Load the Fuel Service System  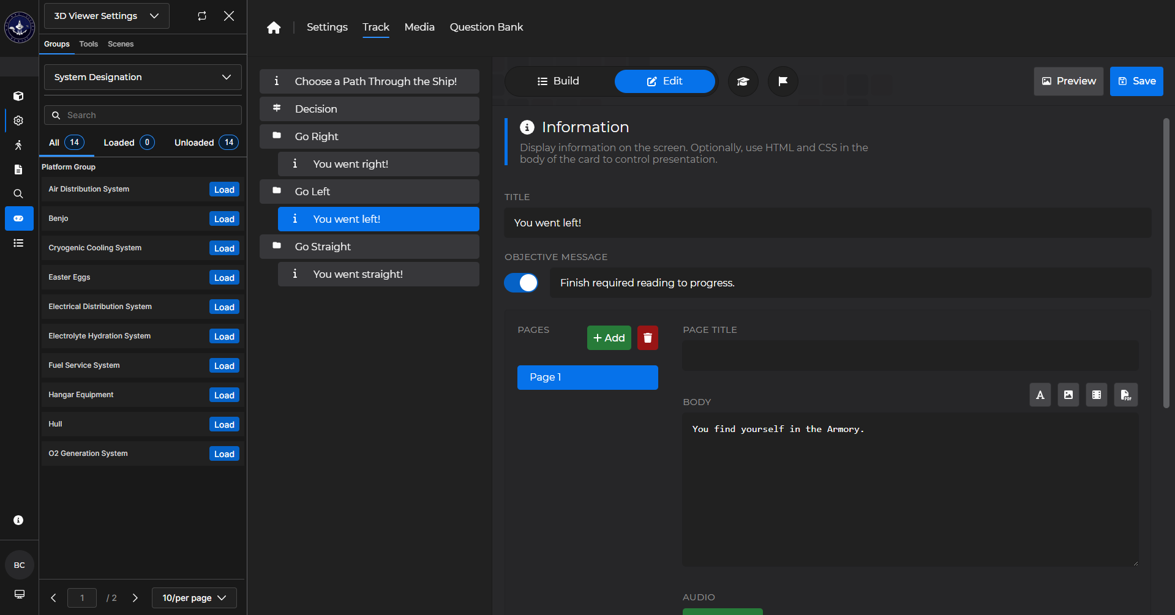(224, 366)
